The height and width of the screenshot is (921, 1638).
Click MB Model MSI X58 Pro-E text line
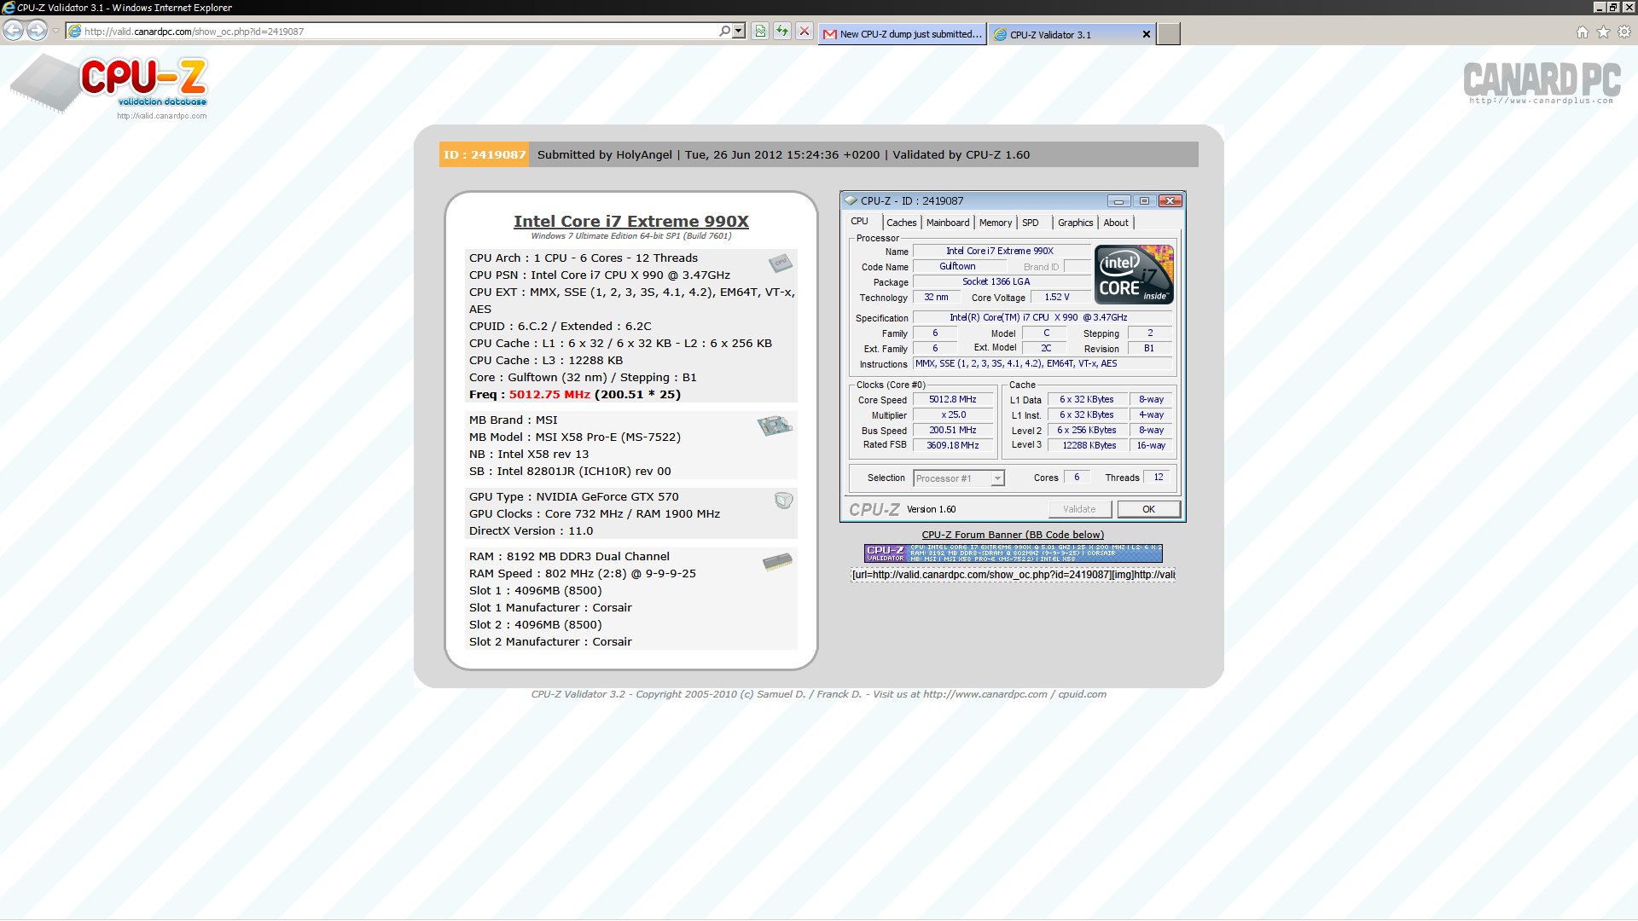574,437
